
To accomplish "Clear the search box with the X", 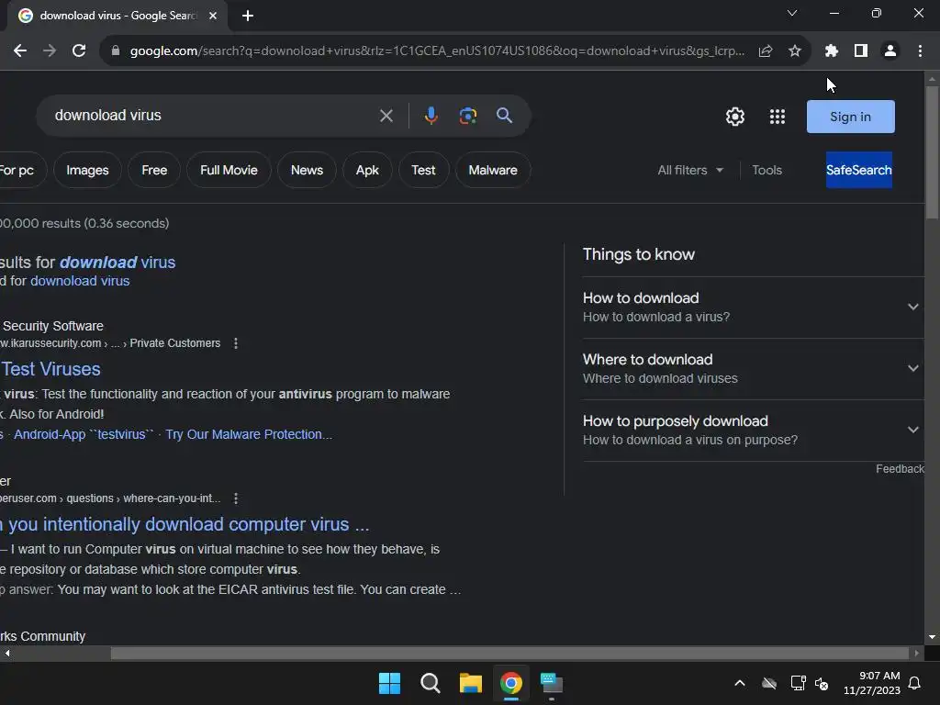I will [386, 116].
